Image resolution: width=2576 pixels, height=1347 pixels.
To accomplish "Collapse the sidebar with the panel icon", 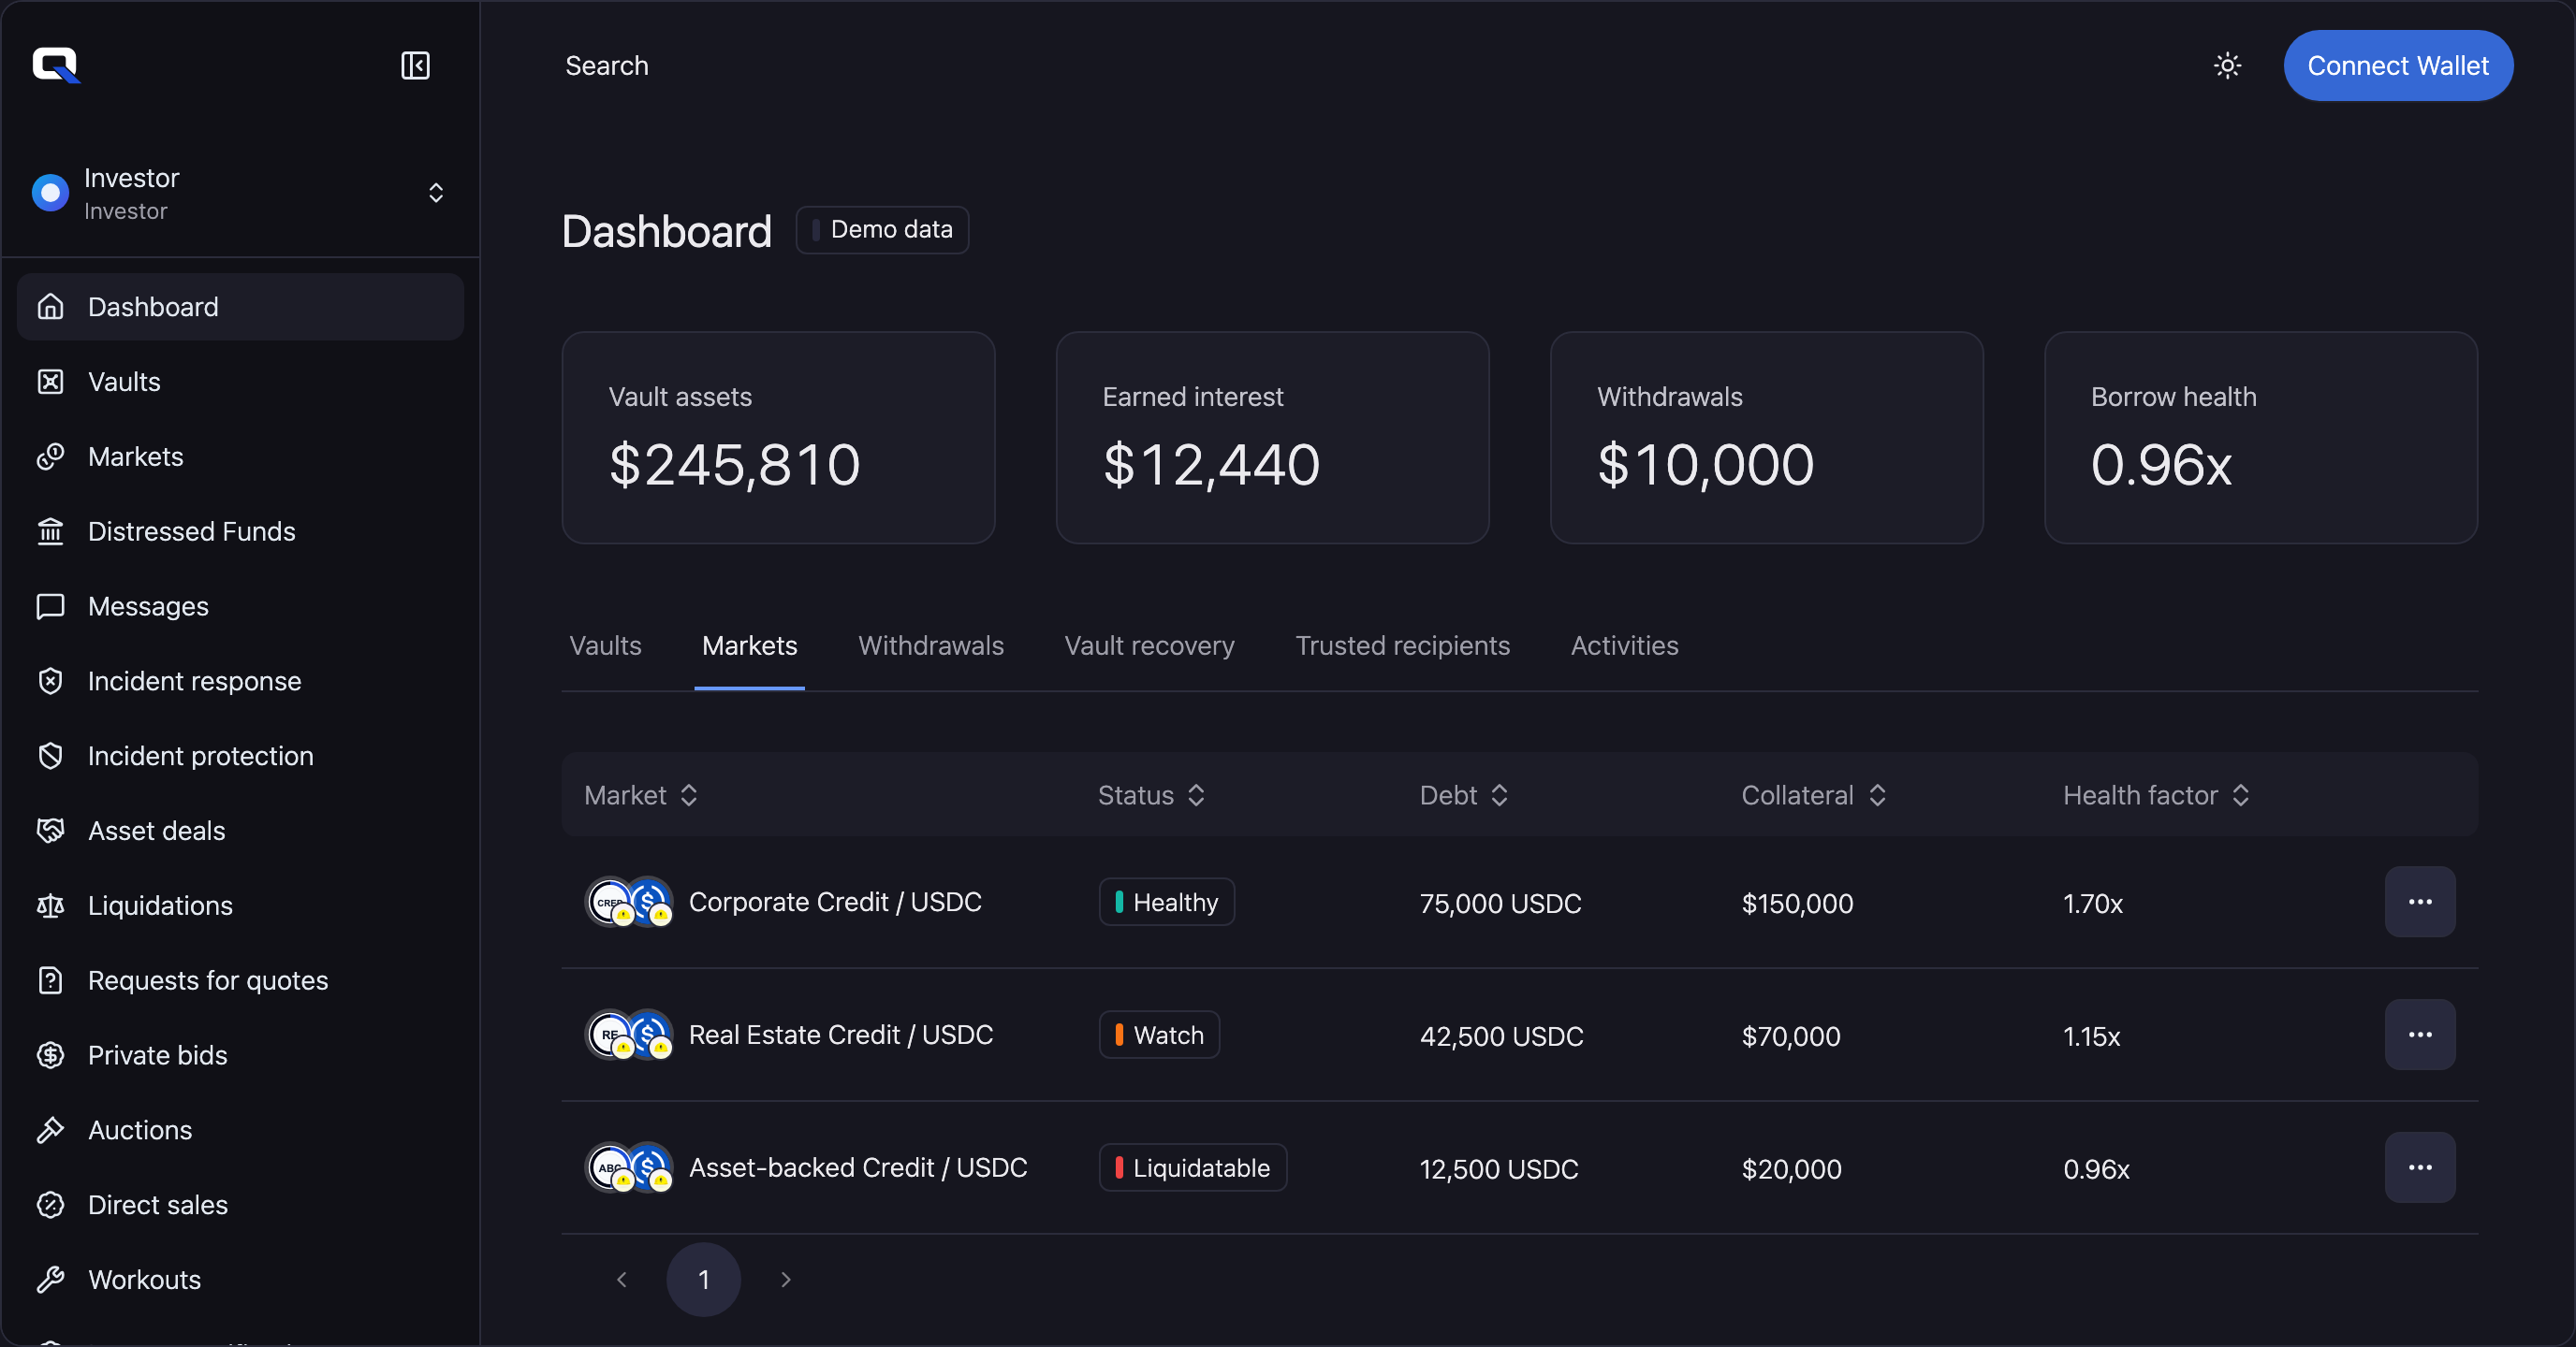I will coord(415,66).
